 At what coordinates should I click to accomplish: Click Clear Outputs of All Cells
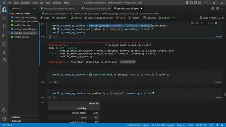pyautogui.click(x=99, y=18)
